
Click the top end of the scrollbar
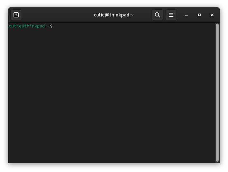point(217,25)
